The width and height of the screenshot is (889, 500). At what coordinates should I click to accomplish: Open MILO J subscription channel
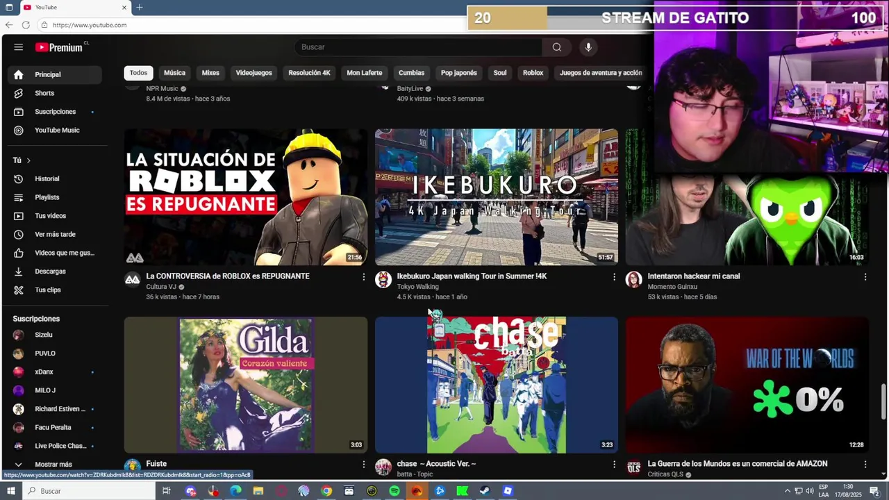56,390
